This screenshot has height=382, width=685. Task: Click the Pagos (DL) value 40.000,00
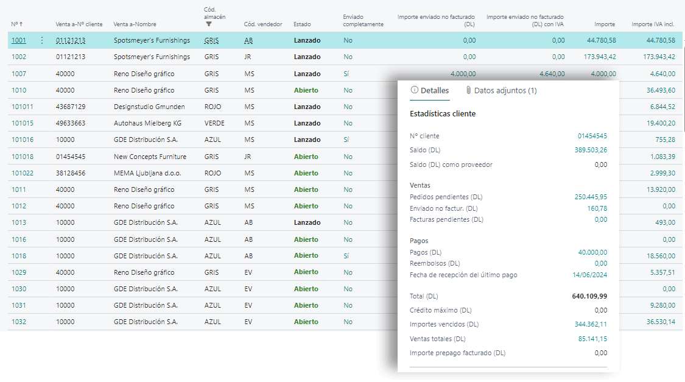pos(592,252)
